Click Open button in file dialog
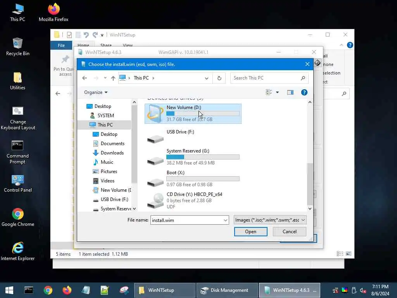The height and width of the screenshot is (298, 397). coord(251,232)
